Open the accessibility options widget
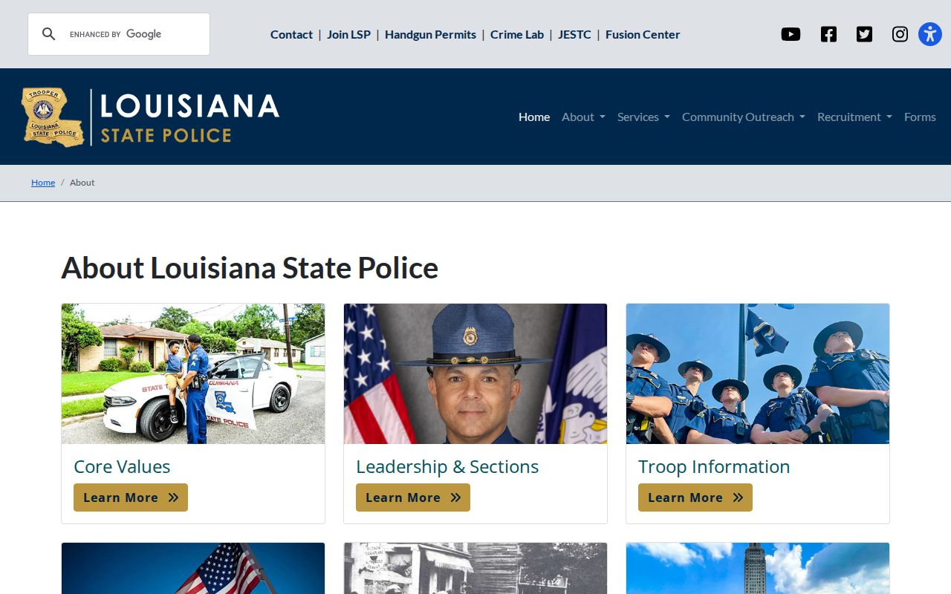The width and height of the screenshot is (951, 594). (x=930, y=34)
